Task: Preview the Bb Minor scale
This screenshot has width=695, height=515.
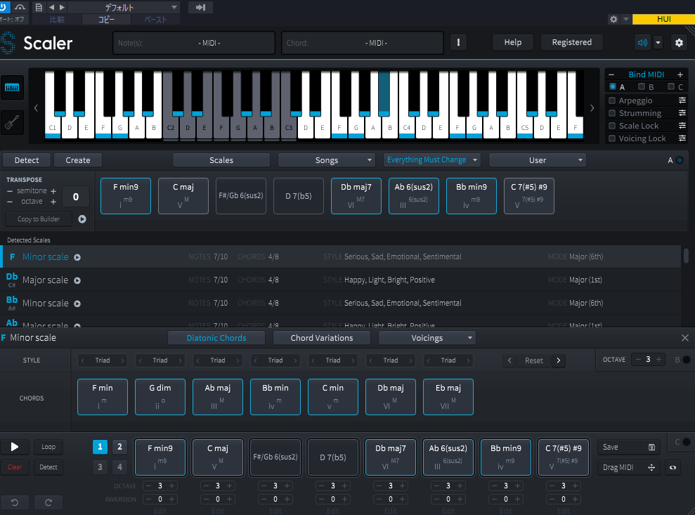Action: click(x=77, y=304)
